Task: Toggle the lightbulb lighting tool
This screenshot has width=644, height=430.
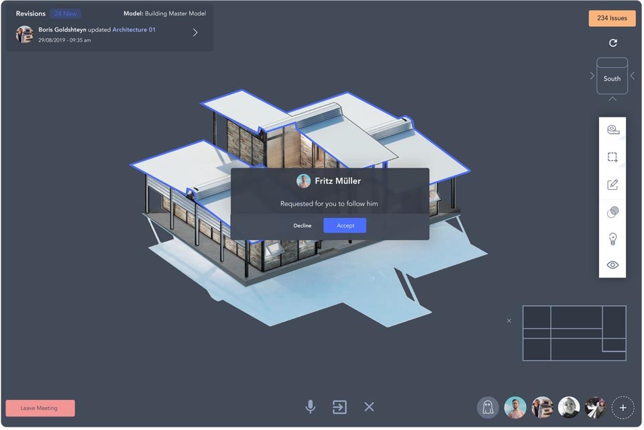Action: pos(612,239)
